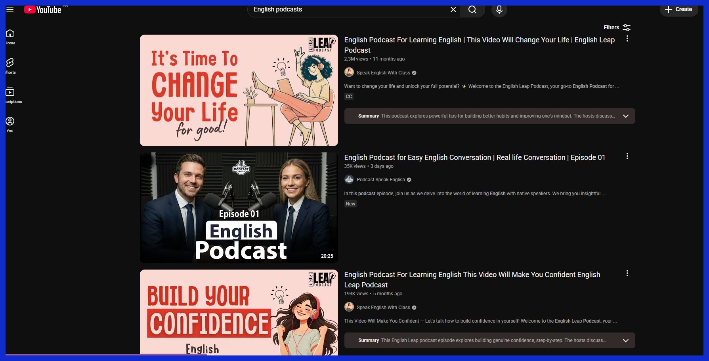709x361 pixels.
Task: Start voice search with microphone icon
Action: 499,9
